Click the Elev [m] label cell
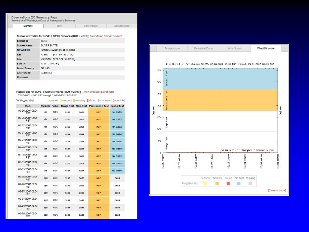 click(28, 64)
